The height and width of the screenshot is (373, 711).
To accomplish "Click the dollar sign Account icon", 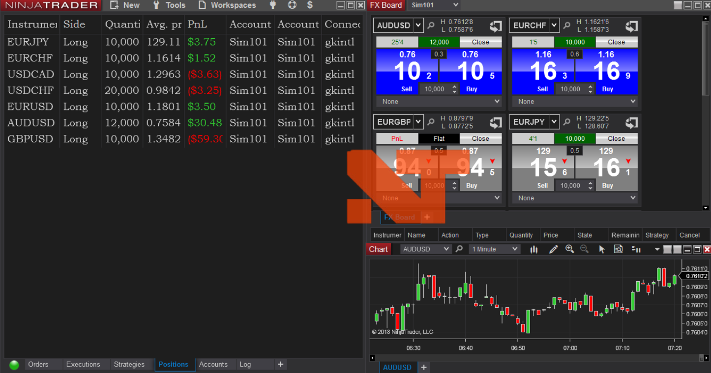I will tap(310, 5).
